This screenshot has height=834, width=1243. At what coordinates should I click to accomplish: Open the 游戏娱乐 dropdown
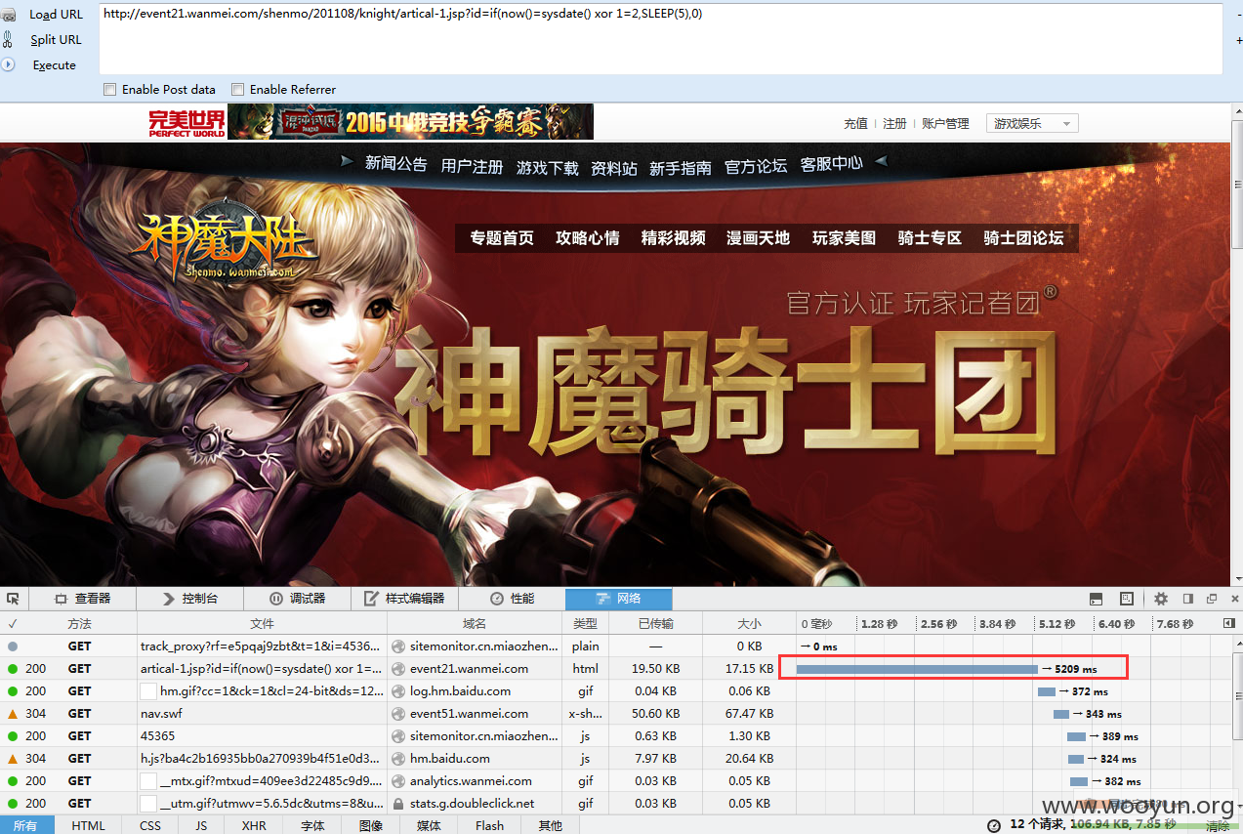point(1032,124)
